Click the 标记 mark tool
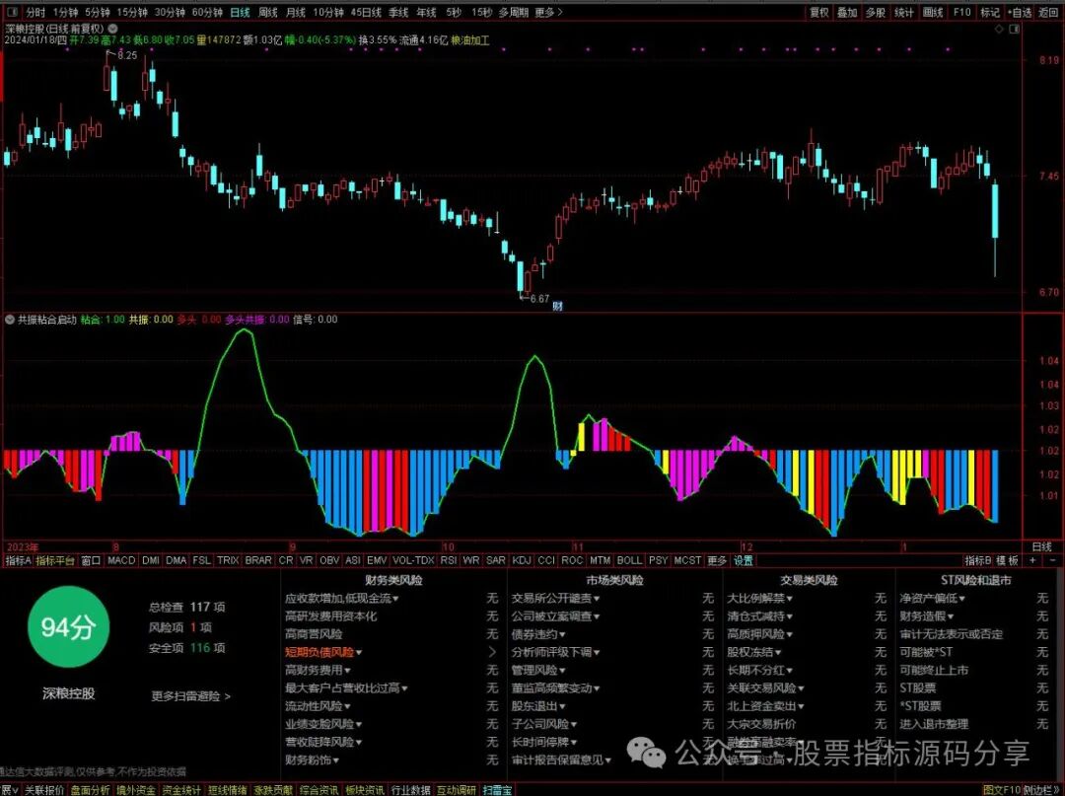 (990, 12)
